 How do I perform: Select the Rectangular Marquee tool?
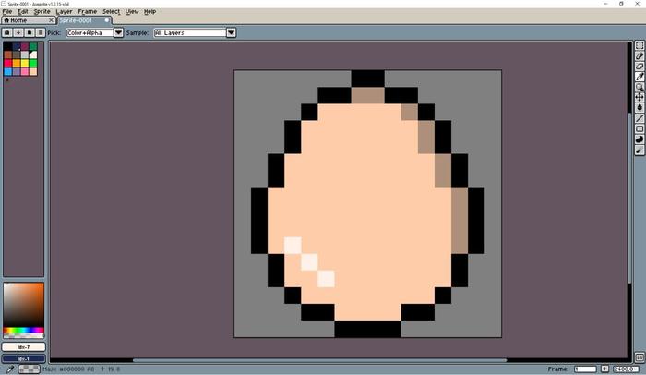640,45
